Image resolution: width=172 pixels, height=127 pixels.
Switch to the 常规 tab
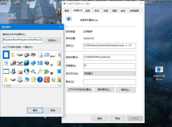pyautogui.click(x=67, y=11)
